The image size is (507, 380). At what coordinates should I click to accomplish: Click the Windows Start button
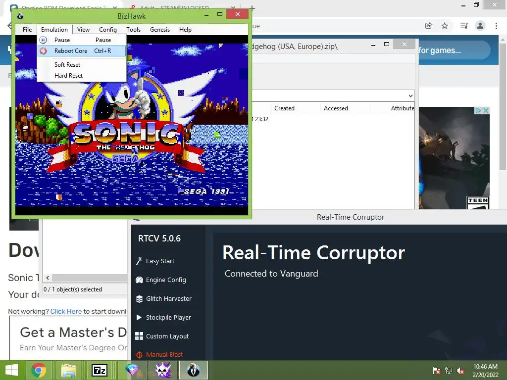12,370
